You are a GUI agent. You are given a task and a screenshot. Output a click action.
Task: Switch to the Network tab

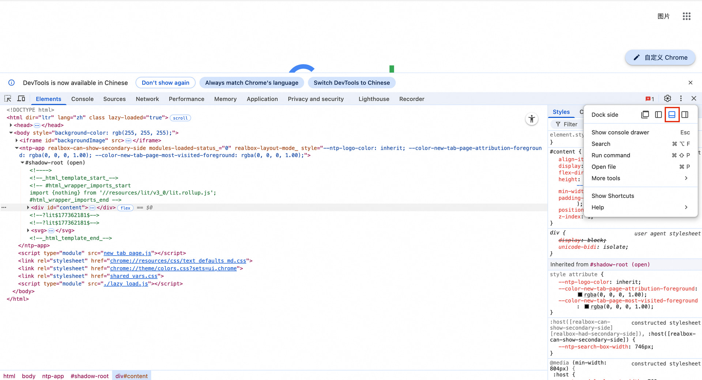tap(147, 99)
